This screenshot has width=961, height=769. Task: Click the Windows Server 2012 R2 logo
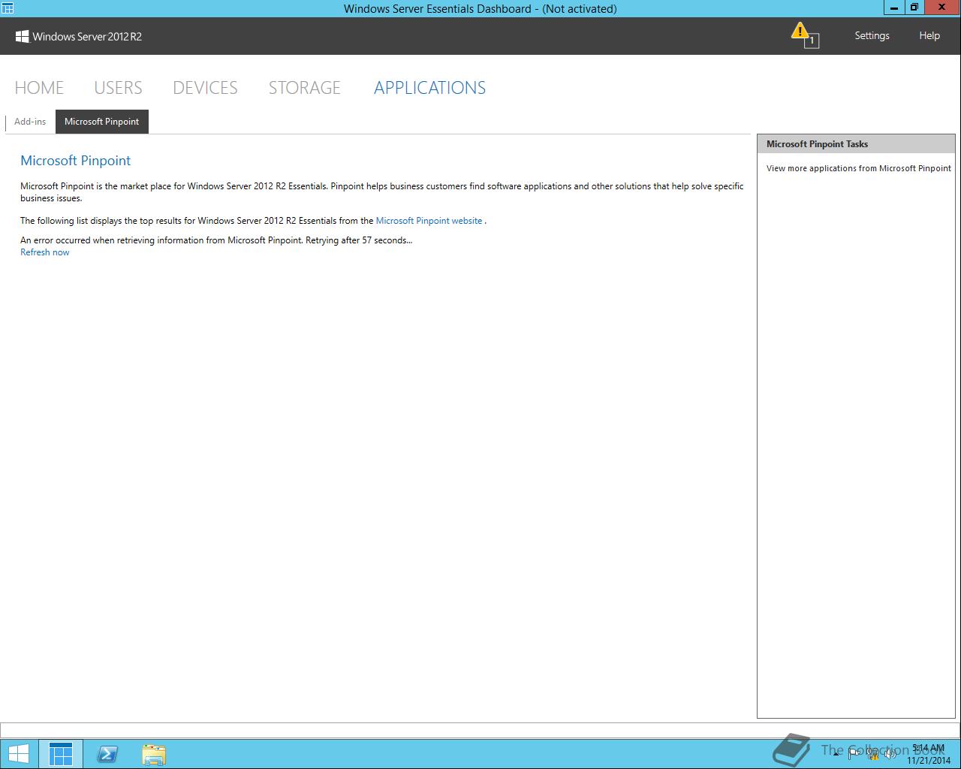pos(79,36)
